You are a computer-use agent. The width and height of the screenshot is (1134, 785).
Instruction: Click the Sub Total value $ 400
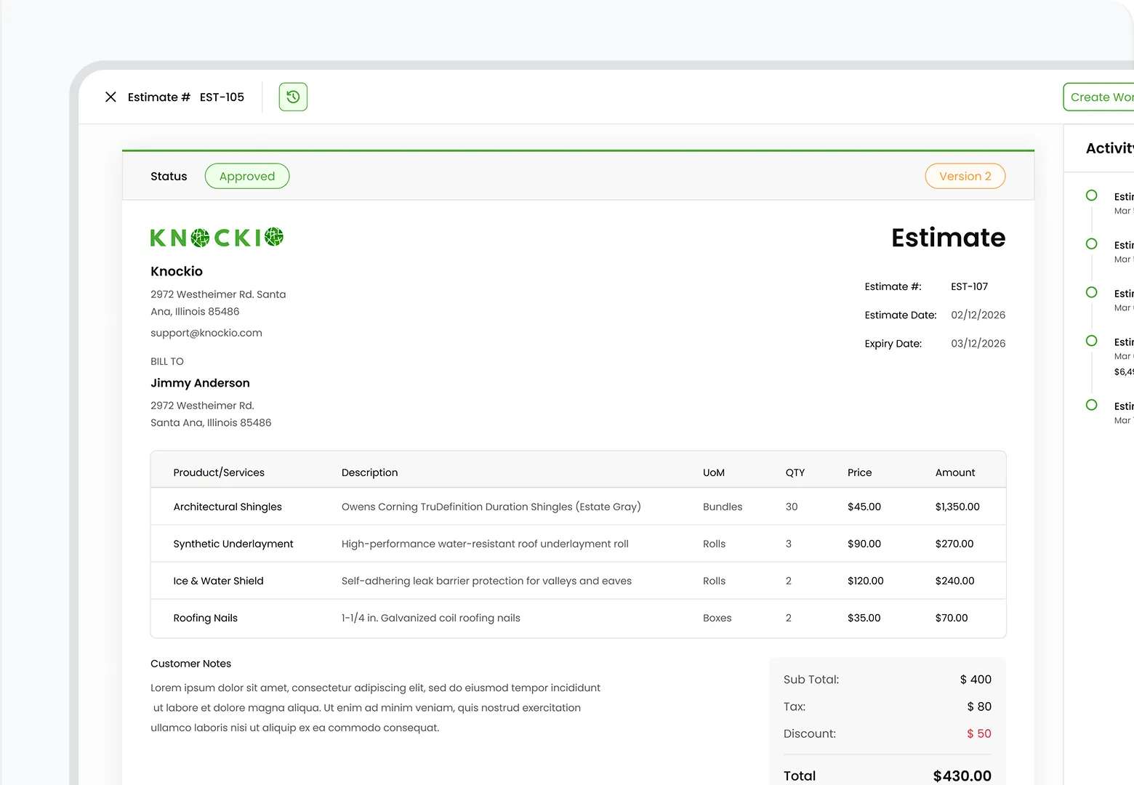click(976, 680)
